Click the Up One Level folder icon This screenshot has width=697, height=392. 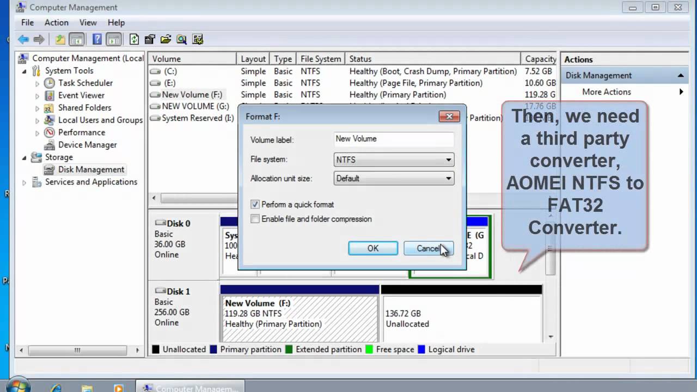60,39
